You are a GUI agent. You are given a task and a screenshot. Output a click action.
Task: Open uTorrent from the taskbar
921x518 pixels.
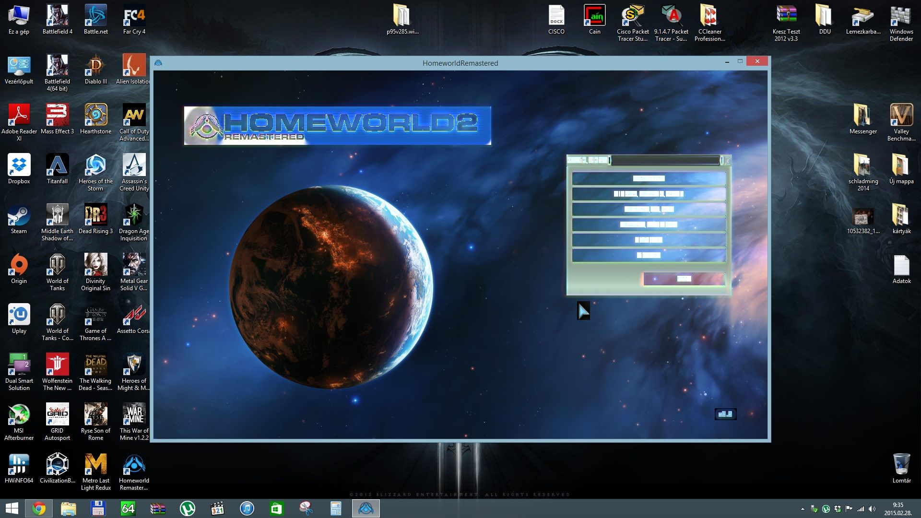[188, 508]
